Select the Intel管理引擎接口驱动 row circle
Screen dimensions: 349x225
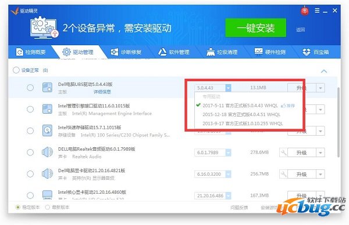[x=30, y=109]
